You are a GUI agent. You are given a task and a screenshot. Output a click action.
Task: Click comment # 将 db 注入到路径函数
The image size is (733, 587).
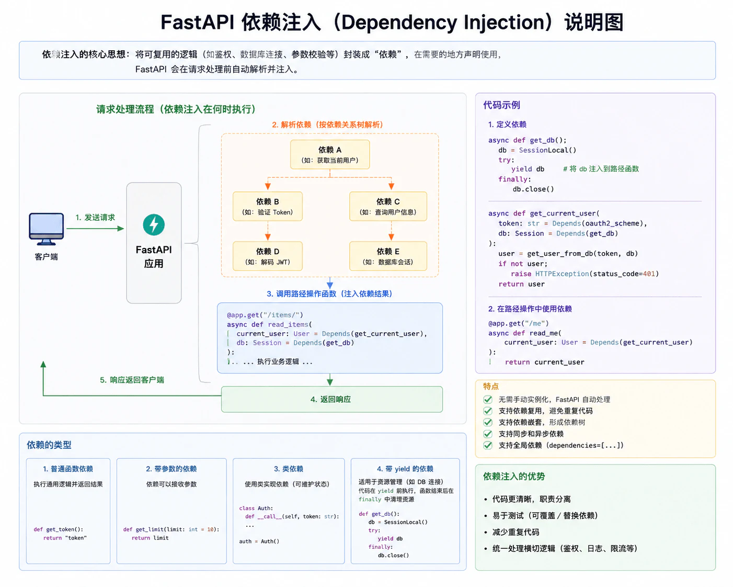pos(601,169)
